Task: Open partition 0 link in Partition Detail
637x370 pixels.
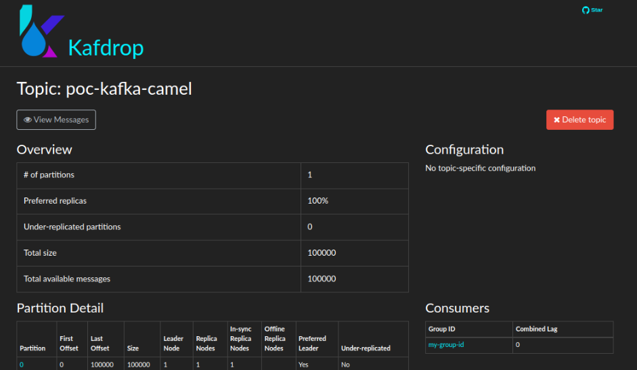Action: 22,365
